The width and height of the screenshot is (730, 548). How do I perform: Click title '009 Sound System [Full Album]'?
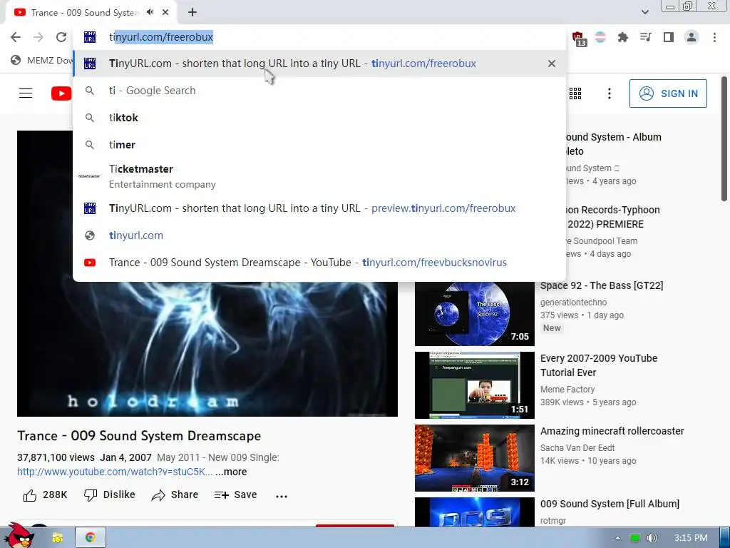pos(610,504)
